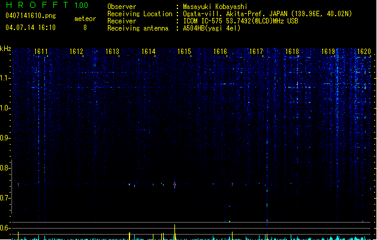
Task: Click the 1.0 kHz frequency tick label
Action: tap(5, 108)
